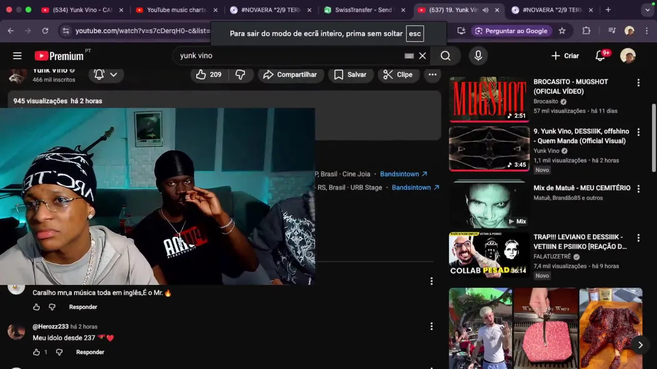
Task: Open the raw steak Short thumbnail
Action: 546,329
